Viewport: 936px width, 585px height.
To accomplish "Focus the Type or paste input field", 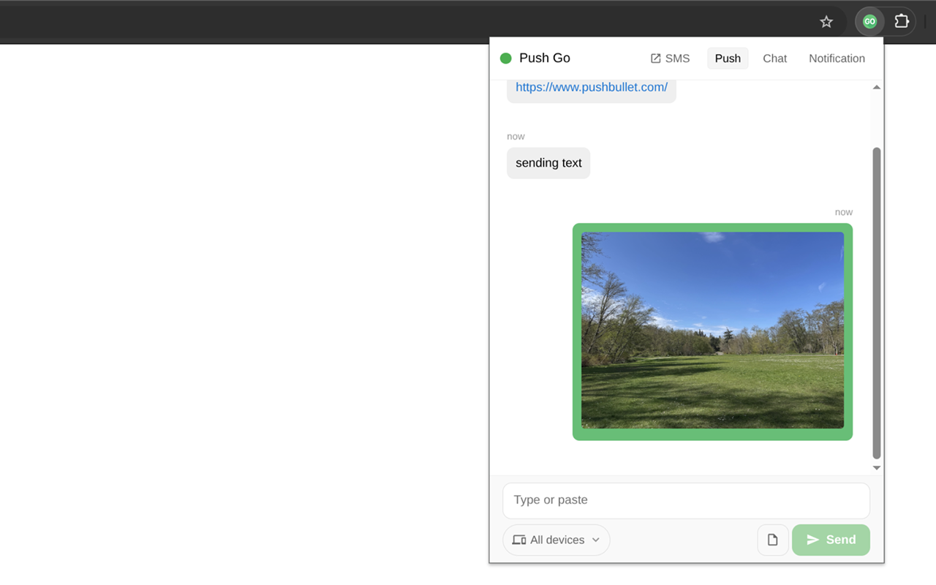I will point(686,500).
